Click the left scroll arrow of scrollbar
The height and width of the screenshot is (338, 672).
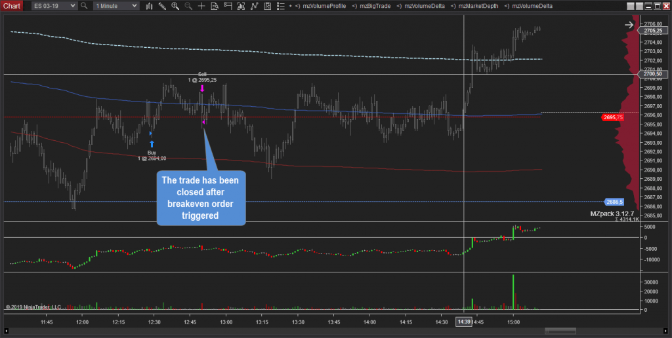pos(6,331)
